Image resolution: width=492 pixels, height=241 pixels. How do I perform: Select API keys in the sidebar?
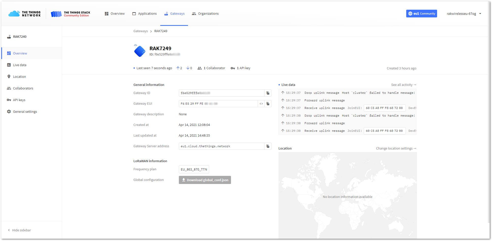(x=32, y=100)
